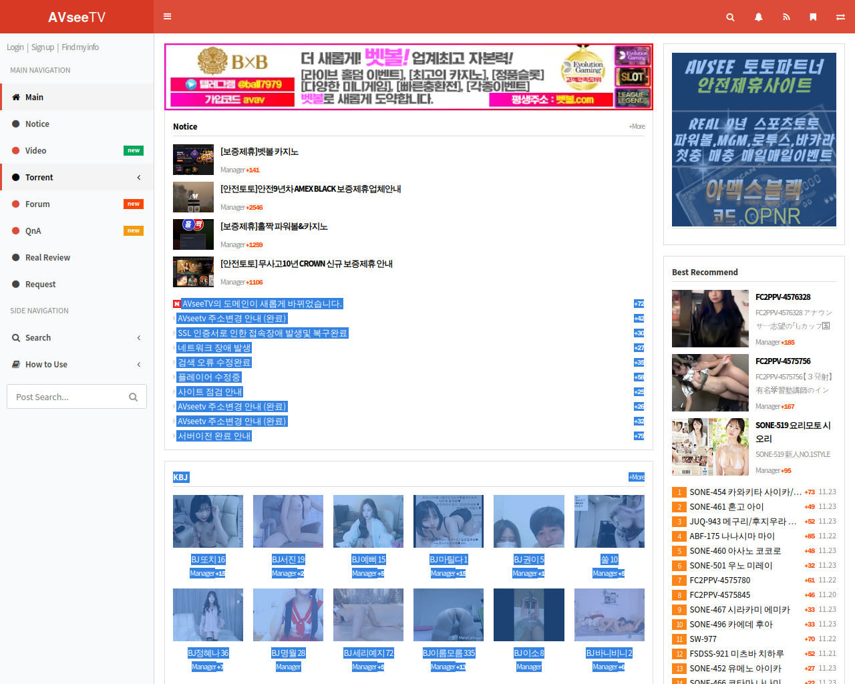Click +More in the Notice section
Screen dimensions: 855x684
click(637, 126)
